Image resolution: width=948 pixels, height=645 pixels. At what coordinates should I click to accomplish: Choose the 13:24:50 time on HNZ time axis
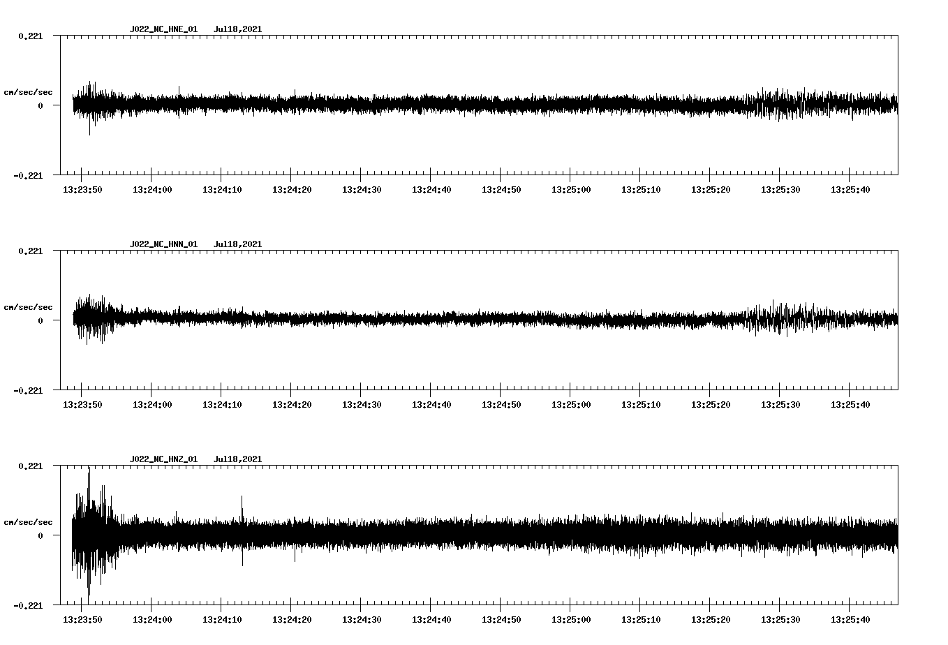click(501, 619)
